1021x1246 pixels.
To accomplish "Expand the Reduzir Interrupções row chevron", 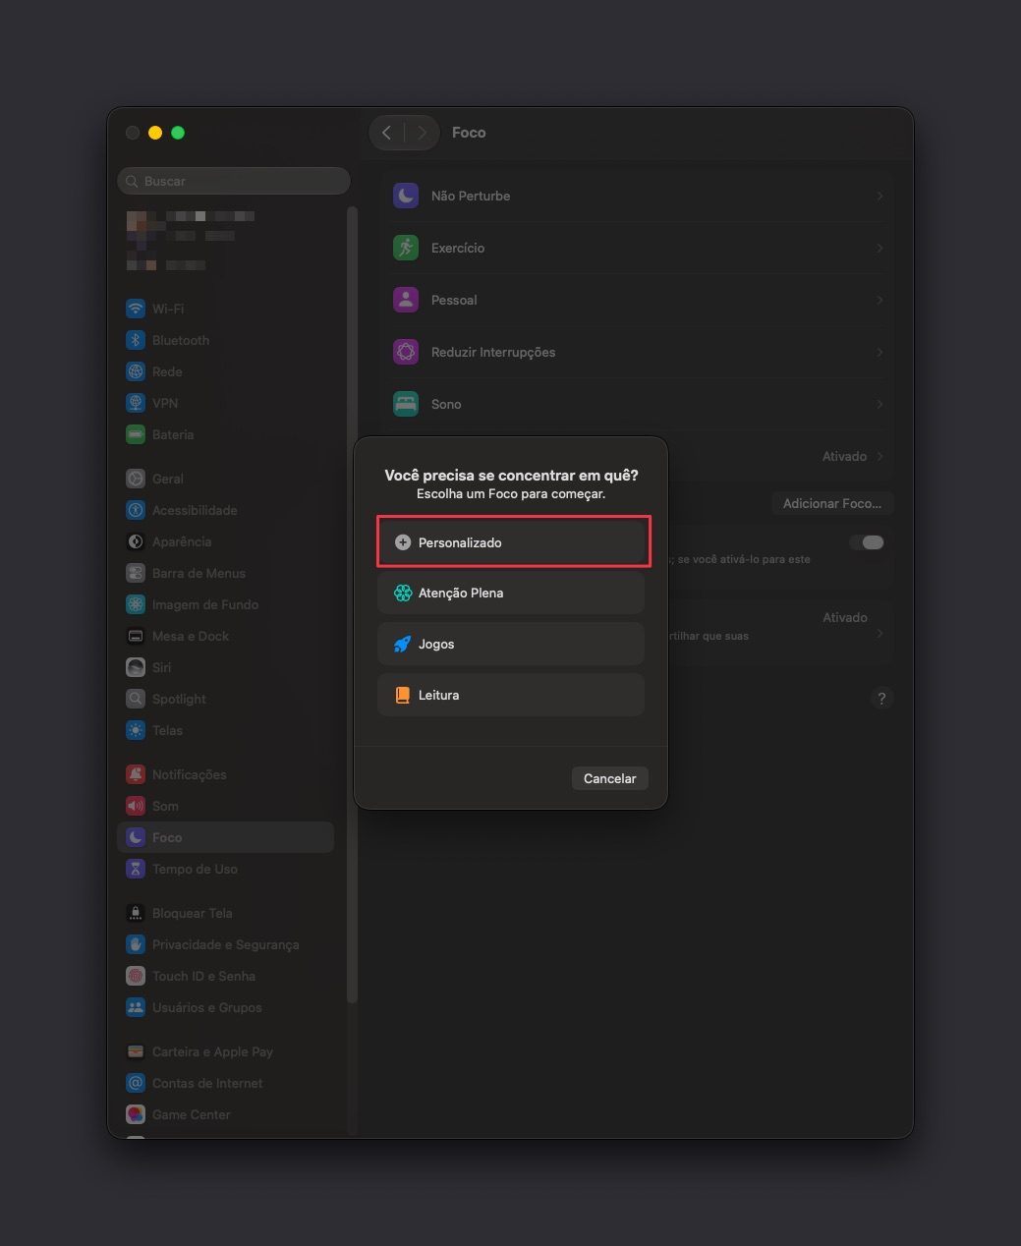I will [x=879, y=352].
